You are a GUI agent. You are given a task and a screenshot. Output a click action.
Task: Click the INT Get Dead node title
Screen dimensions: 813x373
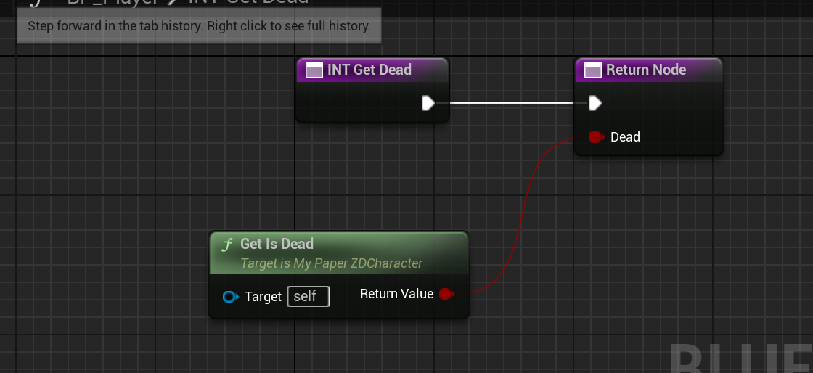[369, 70]
